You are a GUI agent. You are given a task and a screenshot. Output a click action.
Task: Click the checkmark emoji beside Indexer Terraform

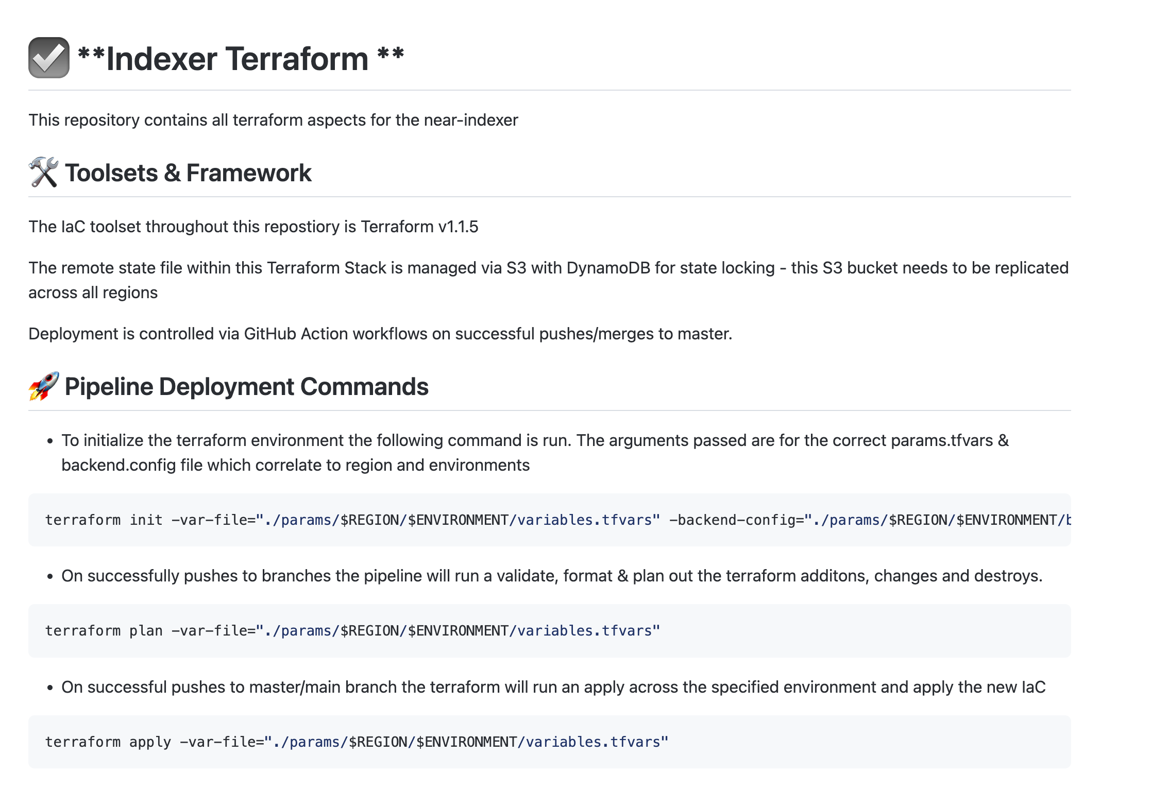(49, 58)
